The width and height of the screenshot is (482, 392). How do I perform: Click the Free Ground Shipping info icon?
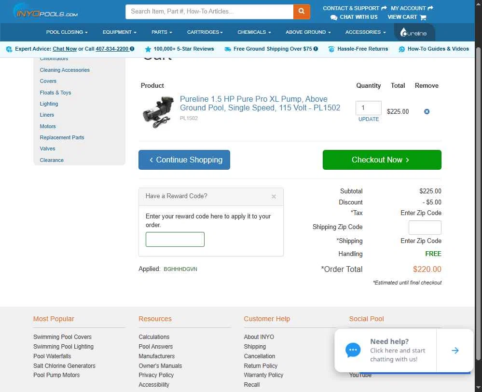tap(316, 49)
